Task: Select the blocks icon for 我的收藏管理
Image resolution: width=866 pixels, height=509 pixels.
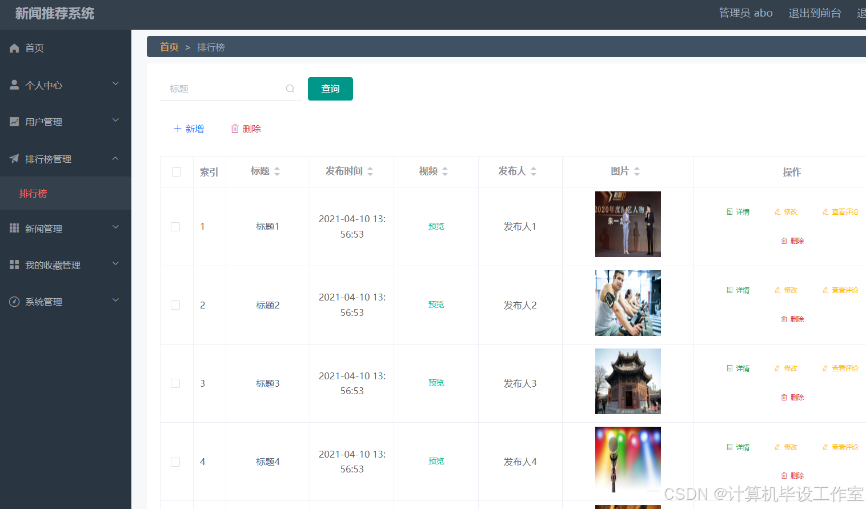Action: coord(14,264)
